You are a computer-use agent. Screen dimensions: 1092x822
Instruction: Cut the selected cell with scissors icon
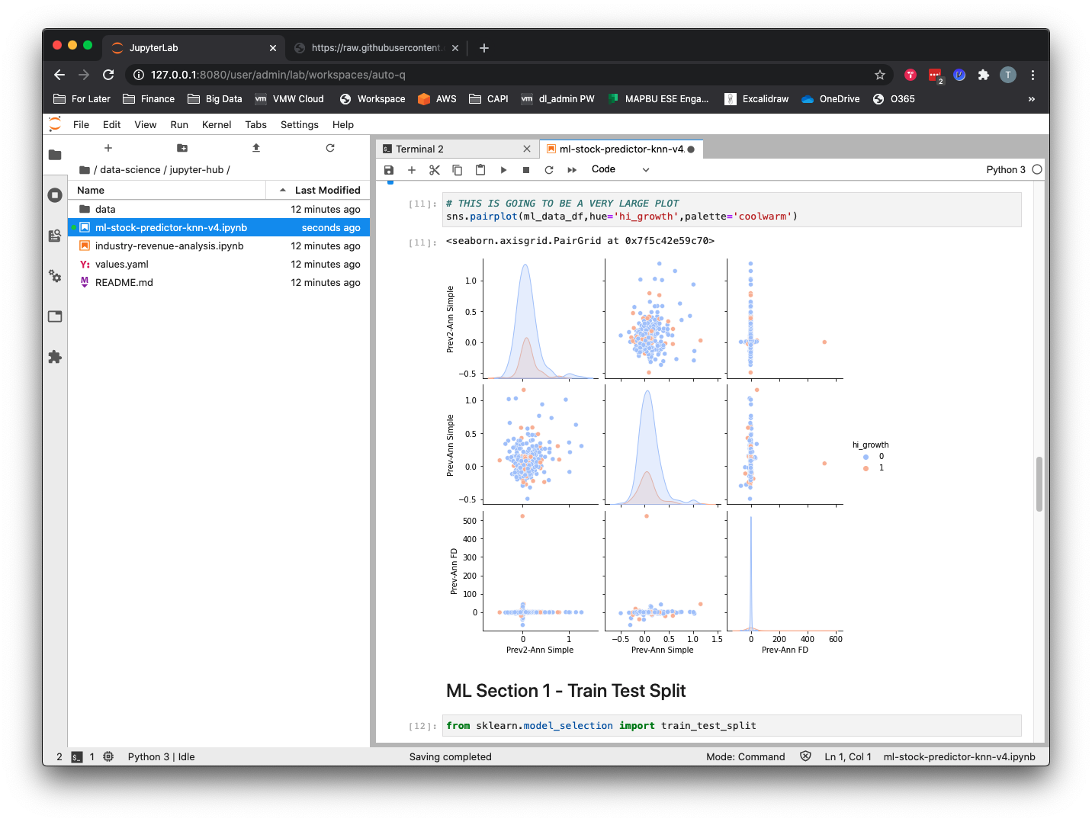click(x=435, y=170)
